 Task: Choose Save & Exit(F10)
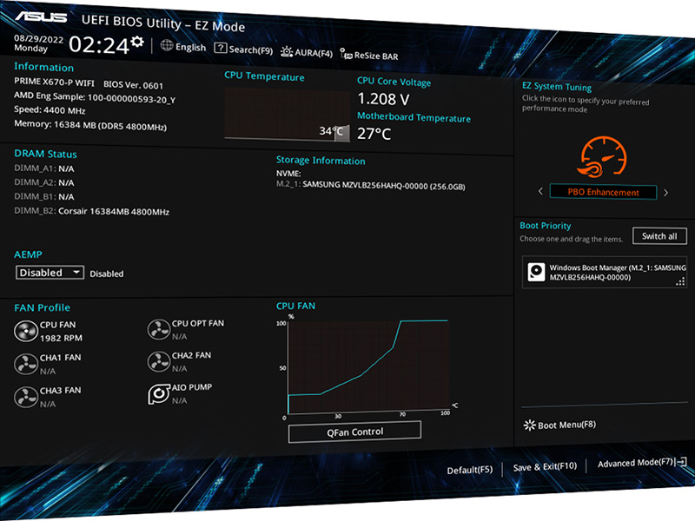[x=545, y=466]
